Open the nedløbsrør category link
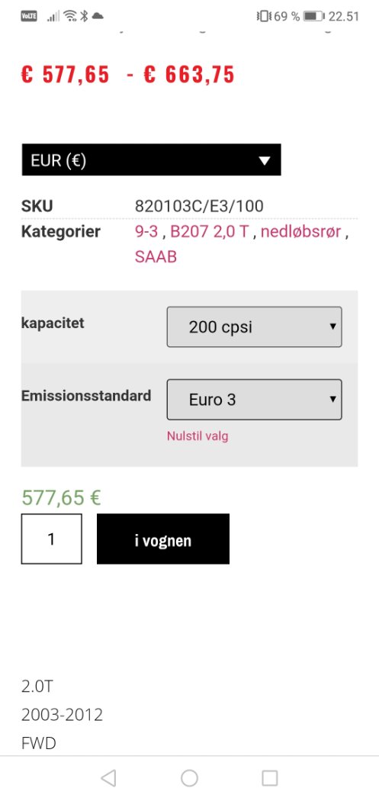The height and width of the screenshot is (801, 379). click(x=301, y=232)
